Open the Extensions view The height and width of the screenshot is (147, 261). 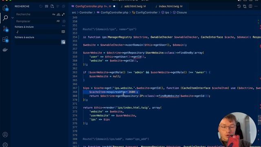click(x=5, y=39)
